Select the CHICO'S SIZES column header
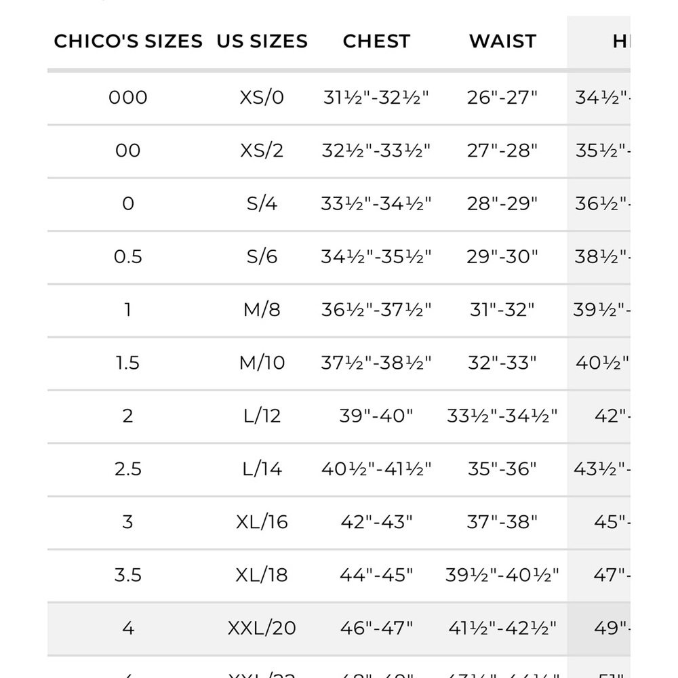Screen dimensions: 678x678 [128, 41]
